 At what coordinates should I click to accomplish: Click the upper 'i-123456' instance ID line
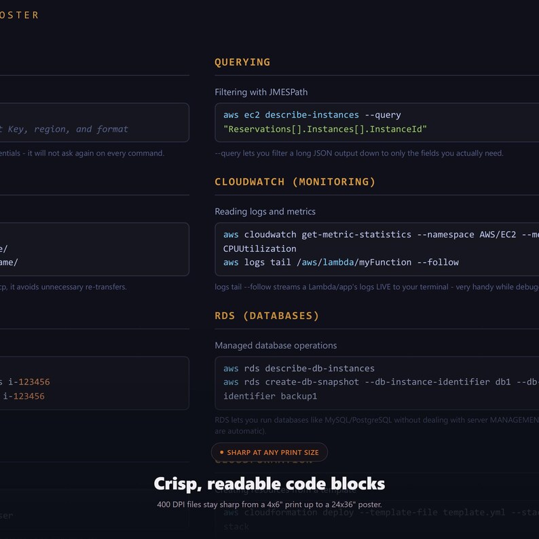coord(24,382)
